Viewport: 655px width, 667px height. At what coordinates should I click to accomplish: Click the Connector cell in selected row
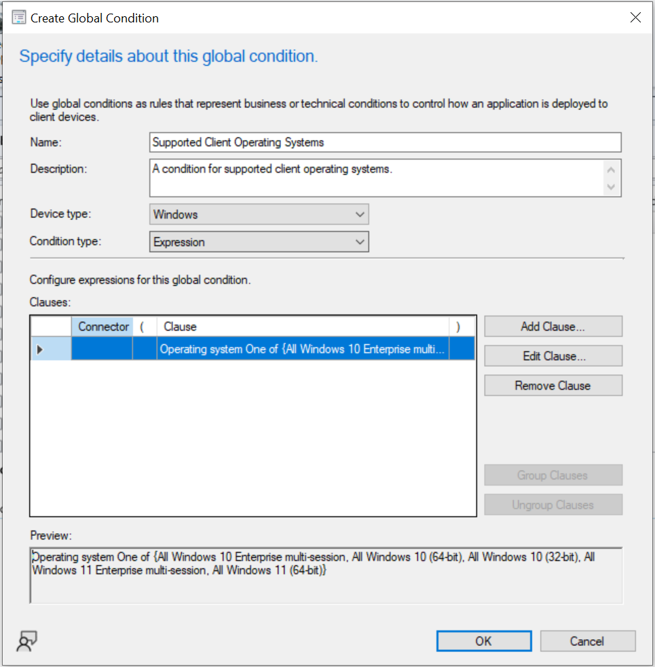pos(102,349)
